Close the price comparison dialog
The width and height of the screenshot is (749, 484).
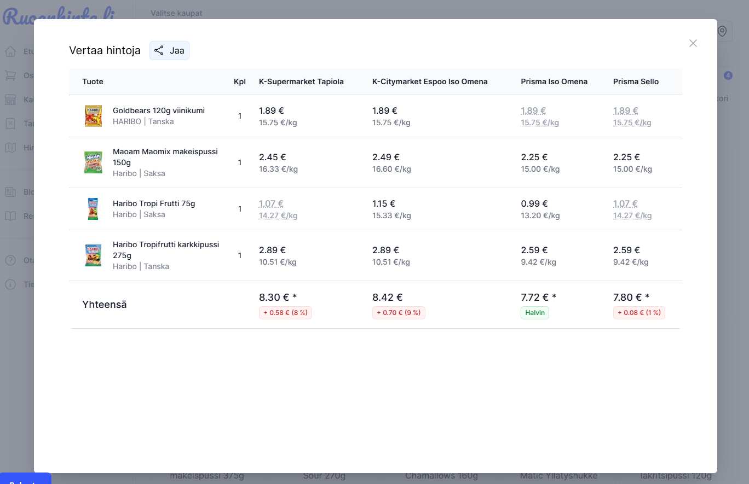pyautogui.click(x=693, y=43)
